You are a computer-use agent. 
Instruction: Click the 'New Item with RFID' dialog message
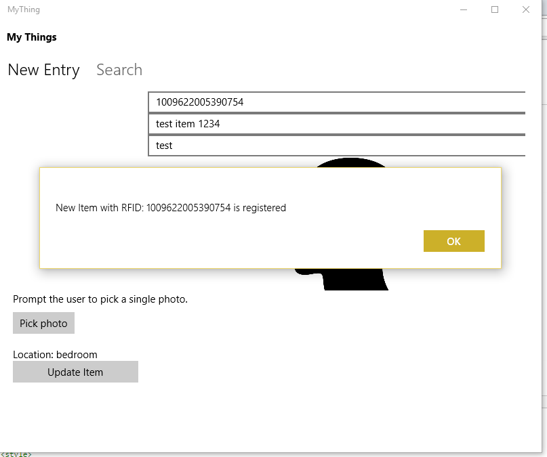(x=171, y=208)
